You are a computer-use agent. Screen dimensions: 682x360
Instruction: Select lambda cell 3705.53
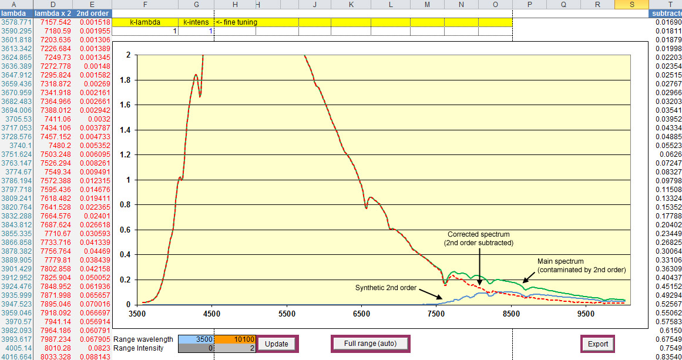pyautogui.click(x=16, y=119)
